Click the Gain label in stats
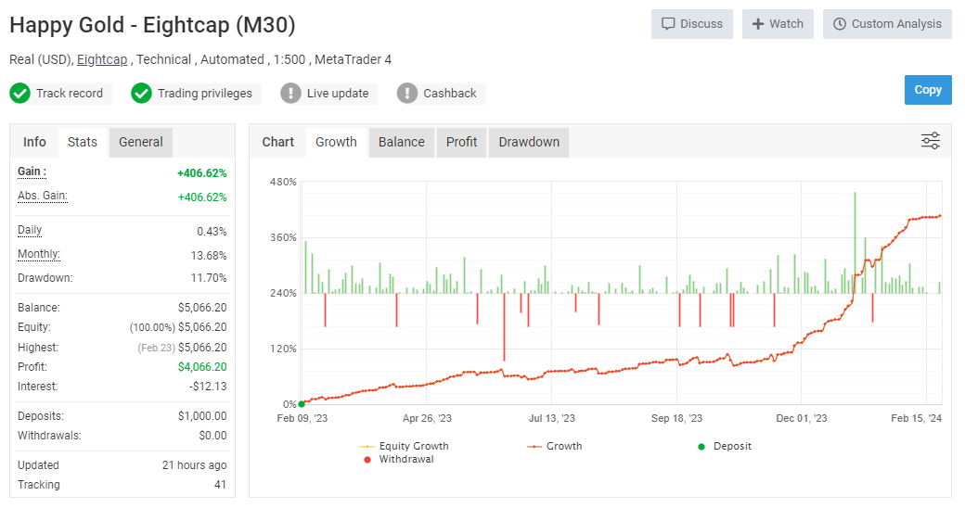 point(32,171)
